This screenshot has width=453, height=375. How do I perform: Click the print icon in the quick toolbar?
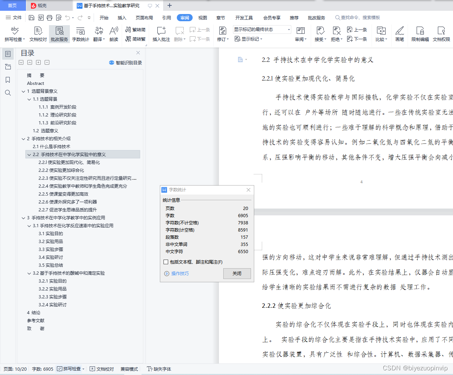click(49, 18)
